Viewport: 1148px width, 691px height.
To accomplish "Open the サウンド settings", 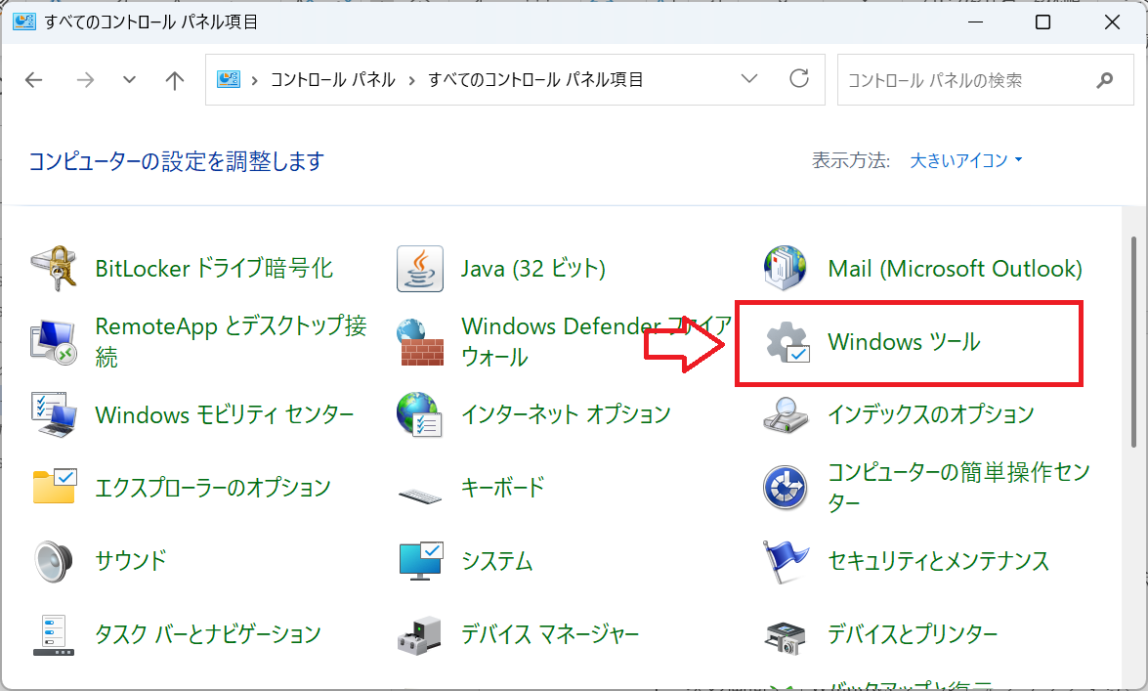I will (130, 560).
